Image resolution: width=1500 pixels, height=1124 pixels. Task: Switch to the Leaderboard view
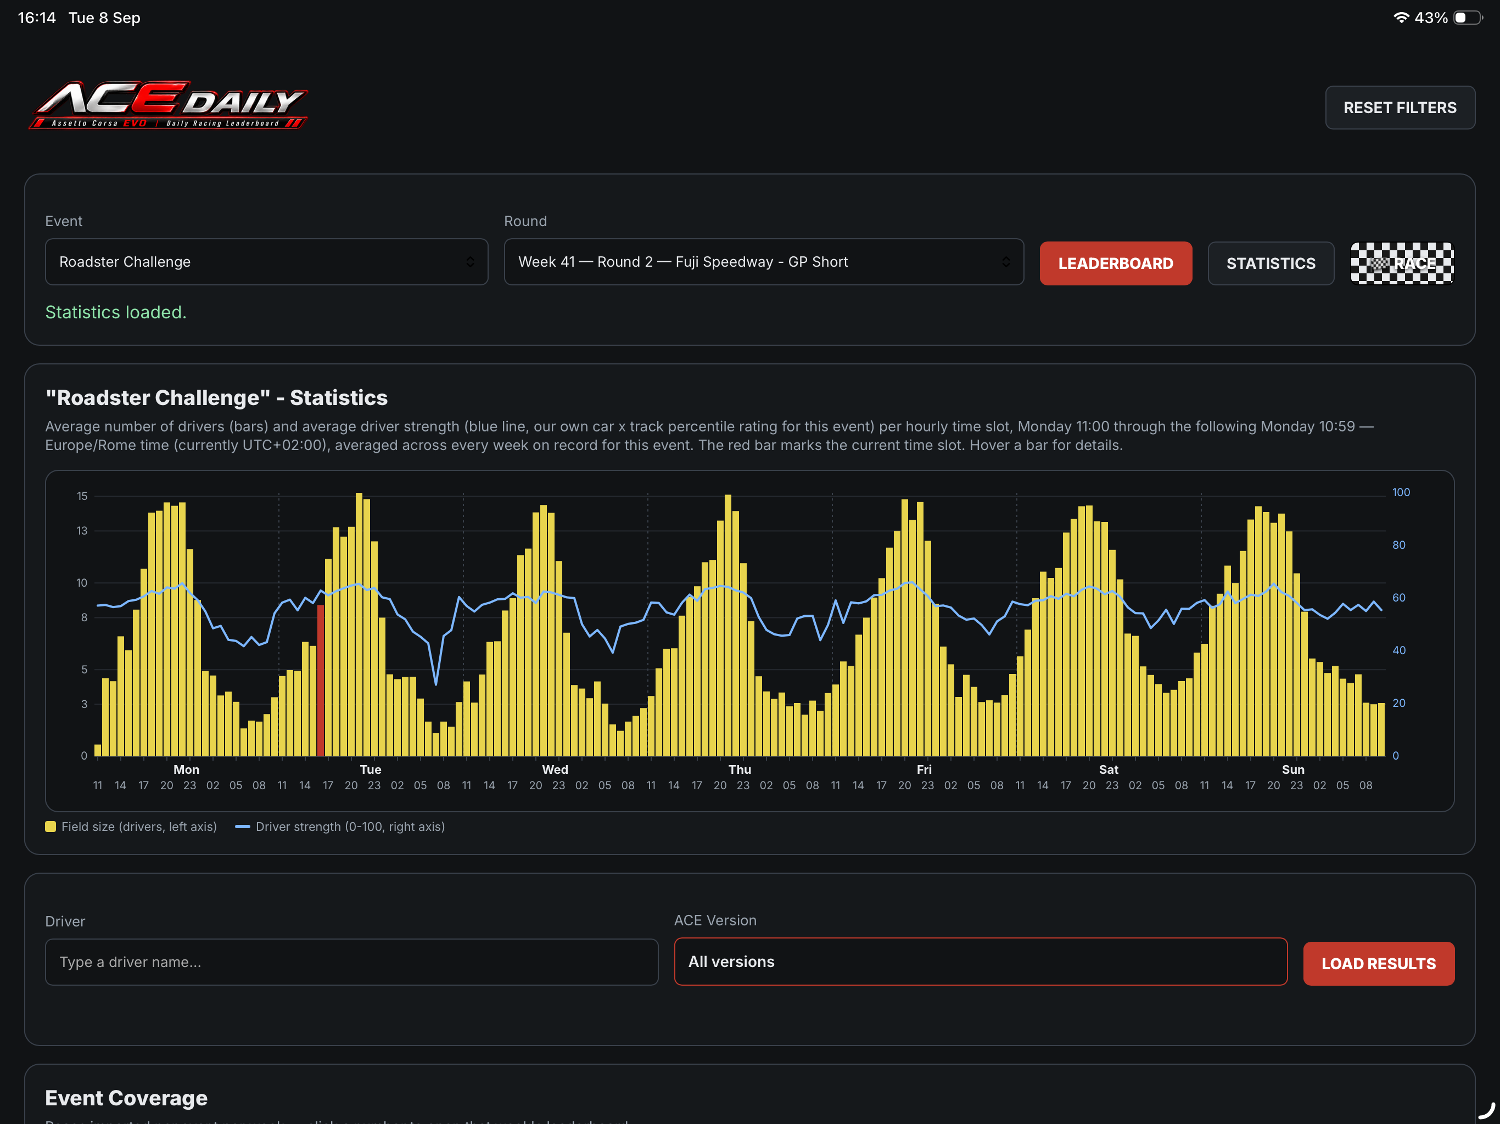click(x=1116, y=263)
